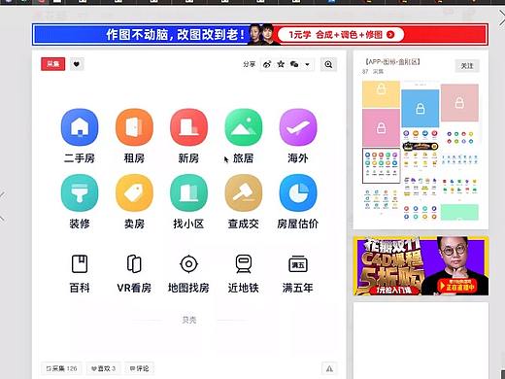Click the red 新房 building icon
This screenshot has width=505, height=379.
click(x=188, y=127)
